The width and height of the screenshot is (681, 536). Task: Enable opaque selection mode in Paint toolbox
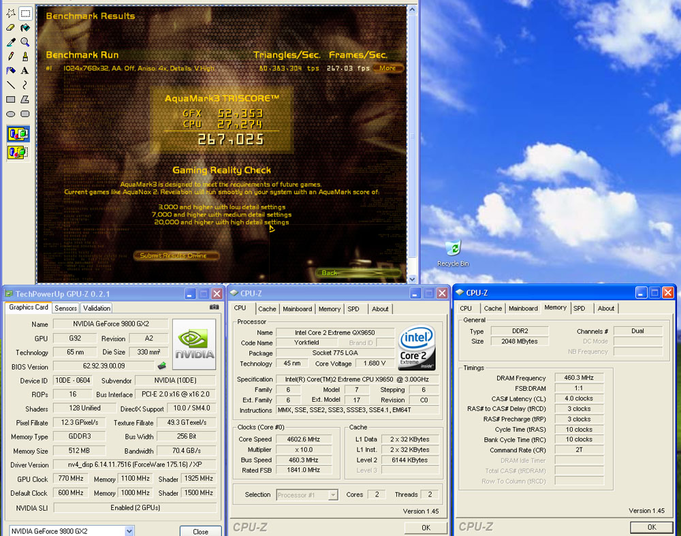click(x=18, y=134)
